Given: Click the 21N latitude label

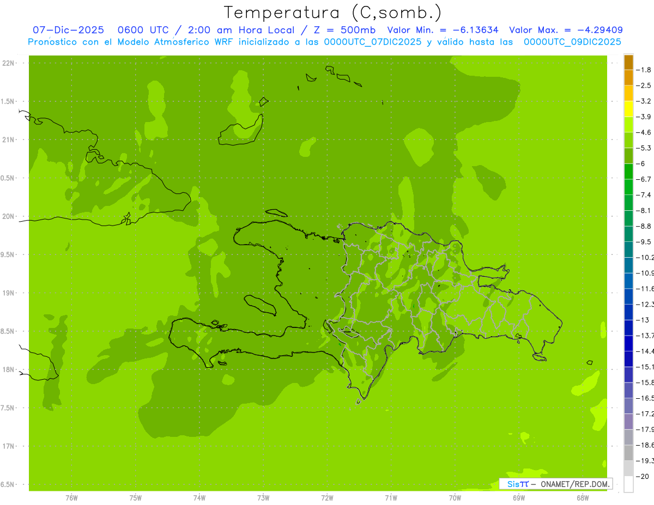Looking at the screenshot, I should pyautogui.click(x=8, y=139).
